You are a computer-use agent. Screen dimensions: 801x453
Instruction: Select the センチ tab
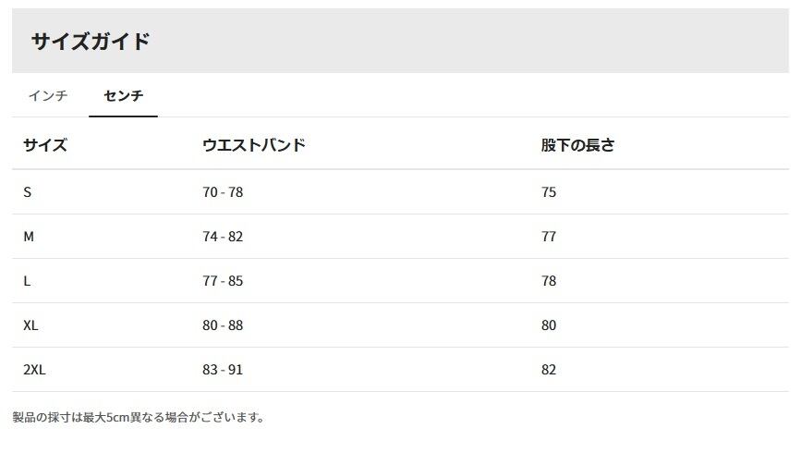pos(123,95)
